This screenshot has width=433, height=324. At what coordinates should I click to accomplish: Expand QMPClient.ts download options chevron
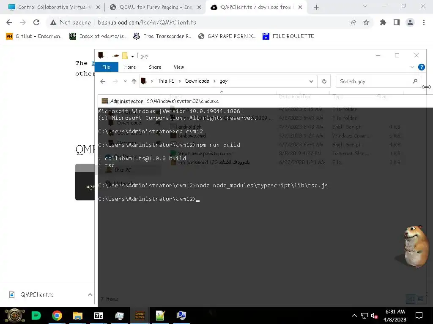coord(90,294)
